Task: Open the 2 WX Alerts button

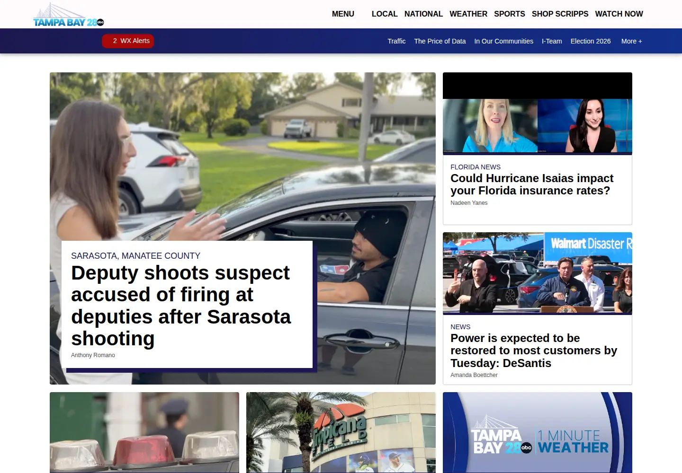Action: click(128, 41)
